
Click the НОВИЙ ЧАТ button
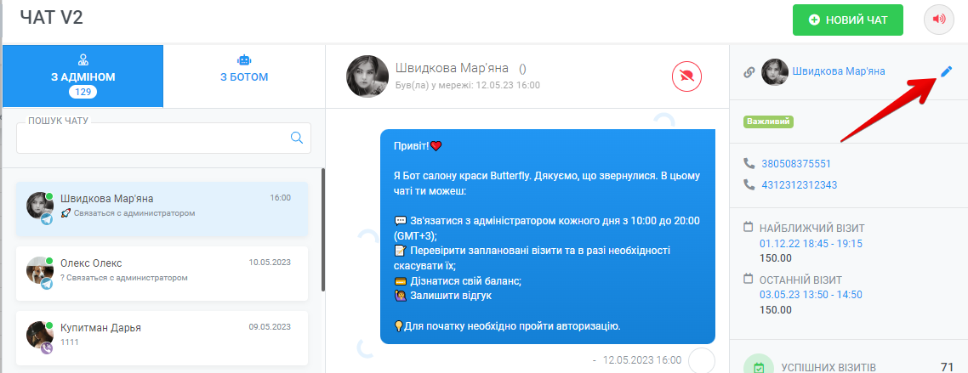pos(847,20)
